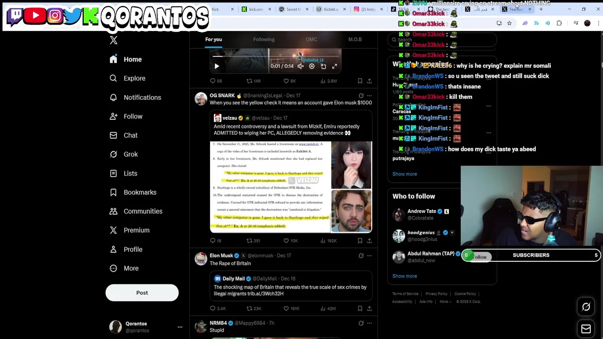
Task: Open the quoted veizau court document image
Action: pos(270,187)
